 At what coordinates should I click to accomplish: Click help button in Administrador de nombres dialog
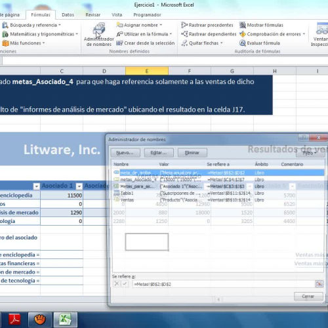pyautogui.click(x=304, y=138)
